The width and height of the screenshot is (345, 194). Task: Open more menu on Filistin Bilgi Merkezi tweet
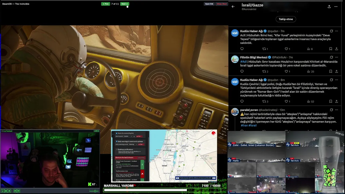pos(336,57)
